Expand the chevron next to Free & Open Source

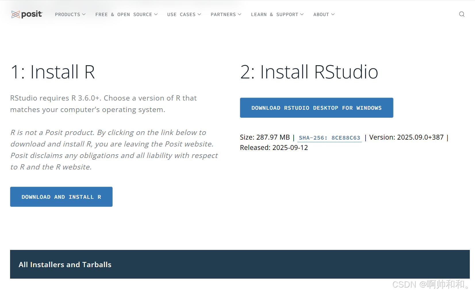156,14
